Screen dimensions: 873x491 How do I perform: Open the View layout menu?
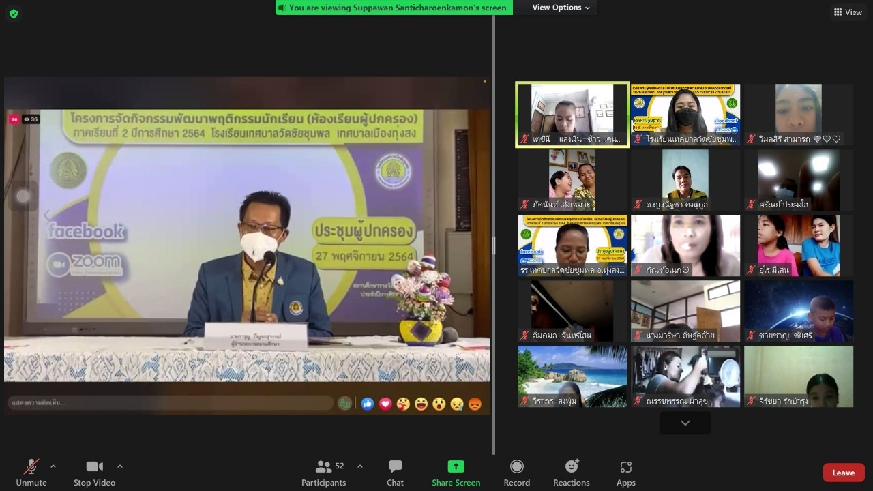pyautogui.click(x=848, y=12)
